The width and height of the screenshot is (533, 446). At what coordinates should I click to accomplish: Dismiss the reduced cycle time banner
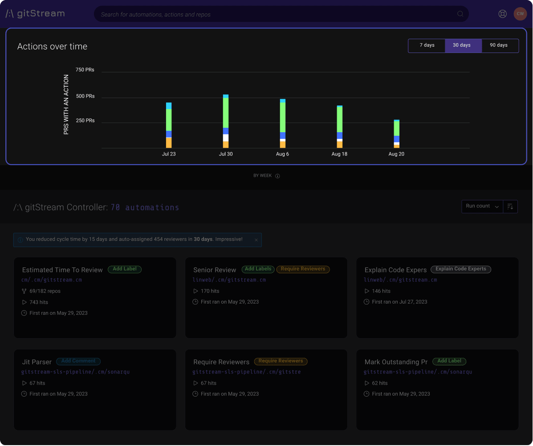256,239
